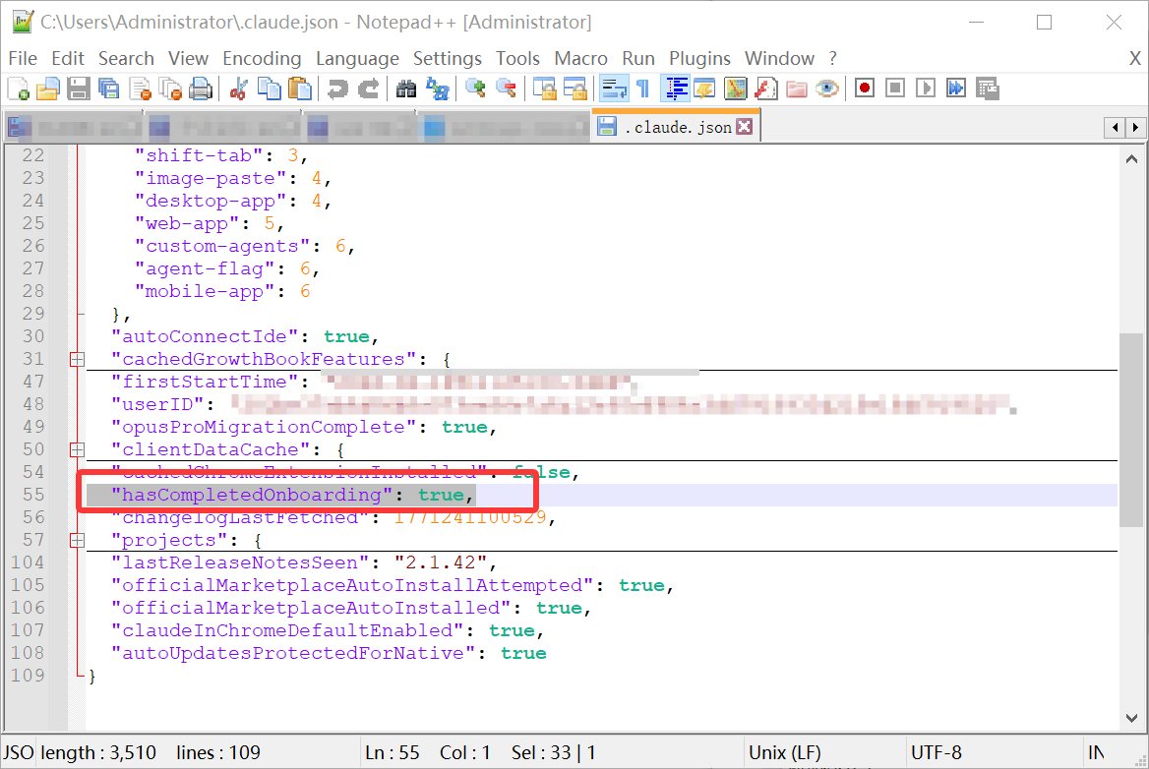Click the Undo arrow icon

coord(337,89)
